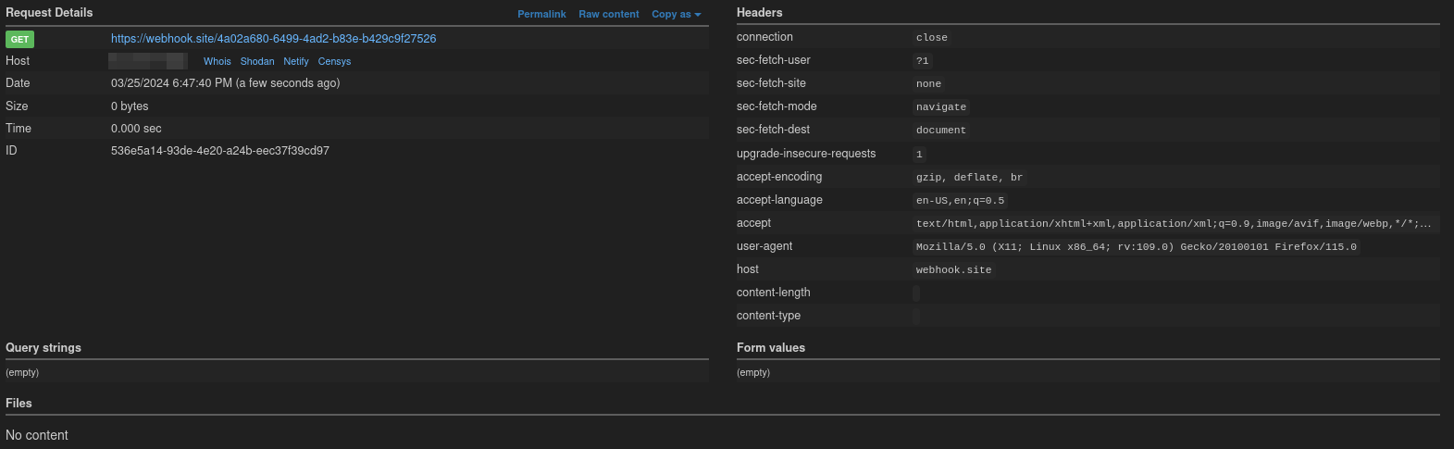Image resolution: width=1454 pixels, height=449 pixels.
Task: Click the Form values heading
Action: coord(771,348)
